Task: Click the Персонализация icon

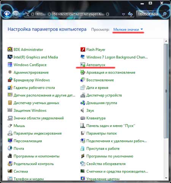Action: click(10, 141)
